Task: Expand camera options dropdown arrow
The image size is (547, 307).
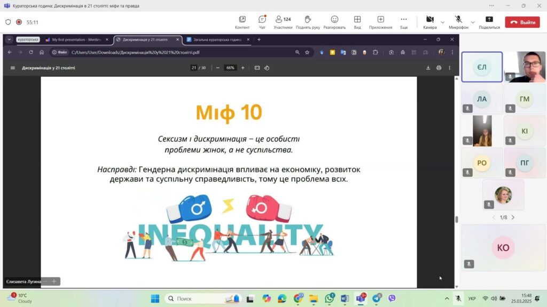Action: click(x=442, y=22)
